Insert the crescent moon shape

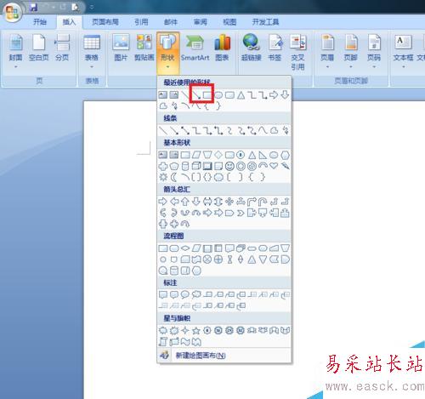pos(174,177)
